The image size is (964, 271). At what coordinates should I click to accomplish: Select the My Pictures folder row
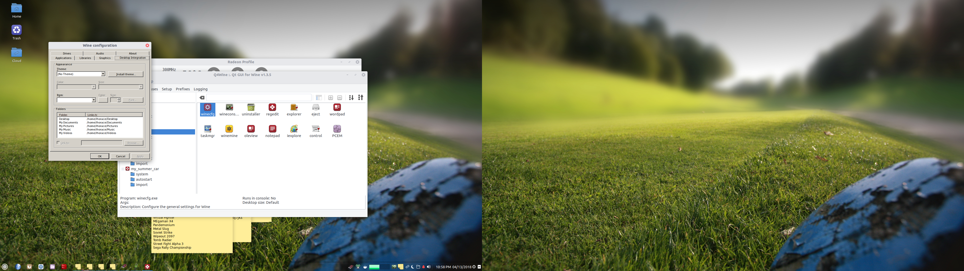(100, 126)
